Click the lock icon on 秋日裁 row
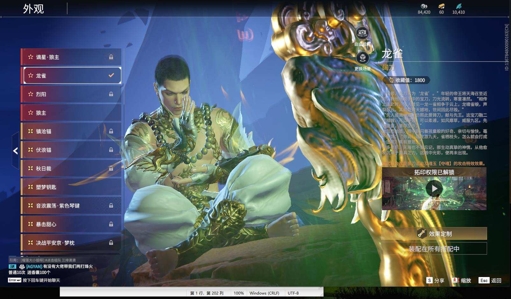 pyautogui.click(x=111, y=168)
